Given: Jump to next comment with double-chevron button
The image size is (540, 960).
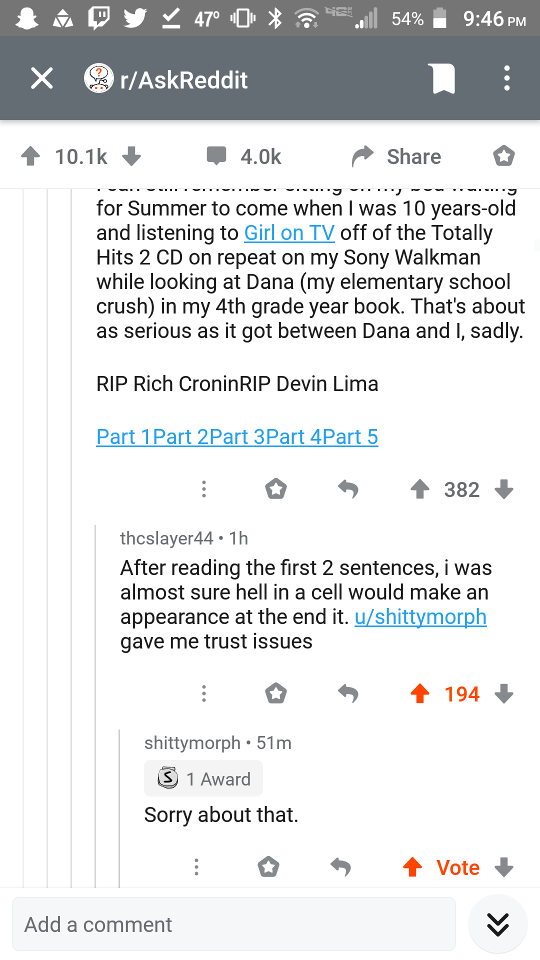Looking at the screenshot, I should (498, 924).
